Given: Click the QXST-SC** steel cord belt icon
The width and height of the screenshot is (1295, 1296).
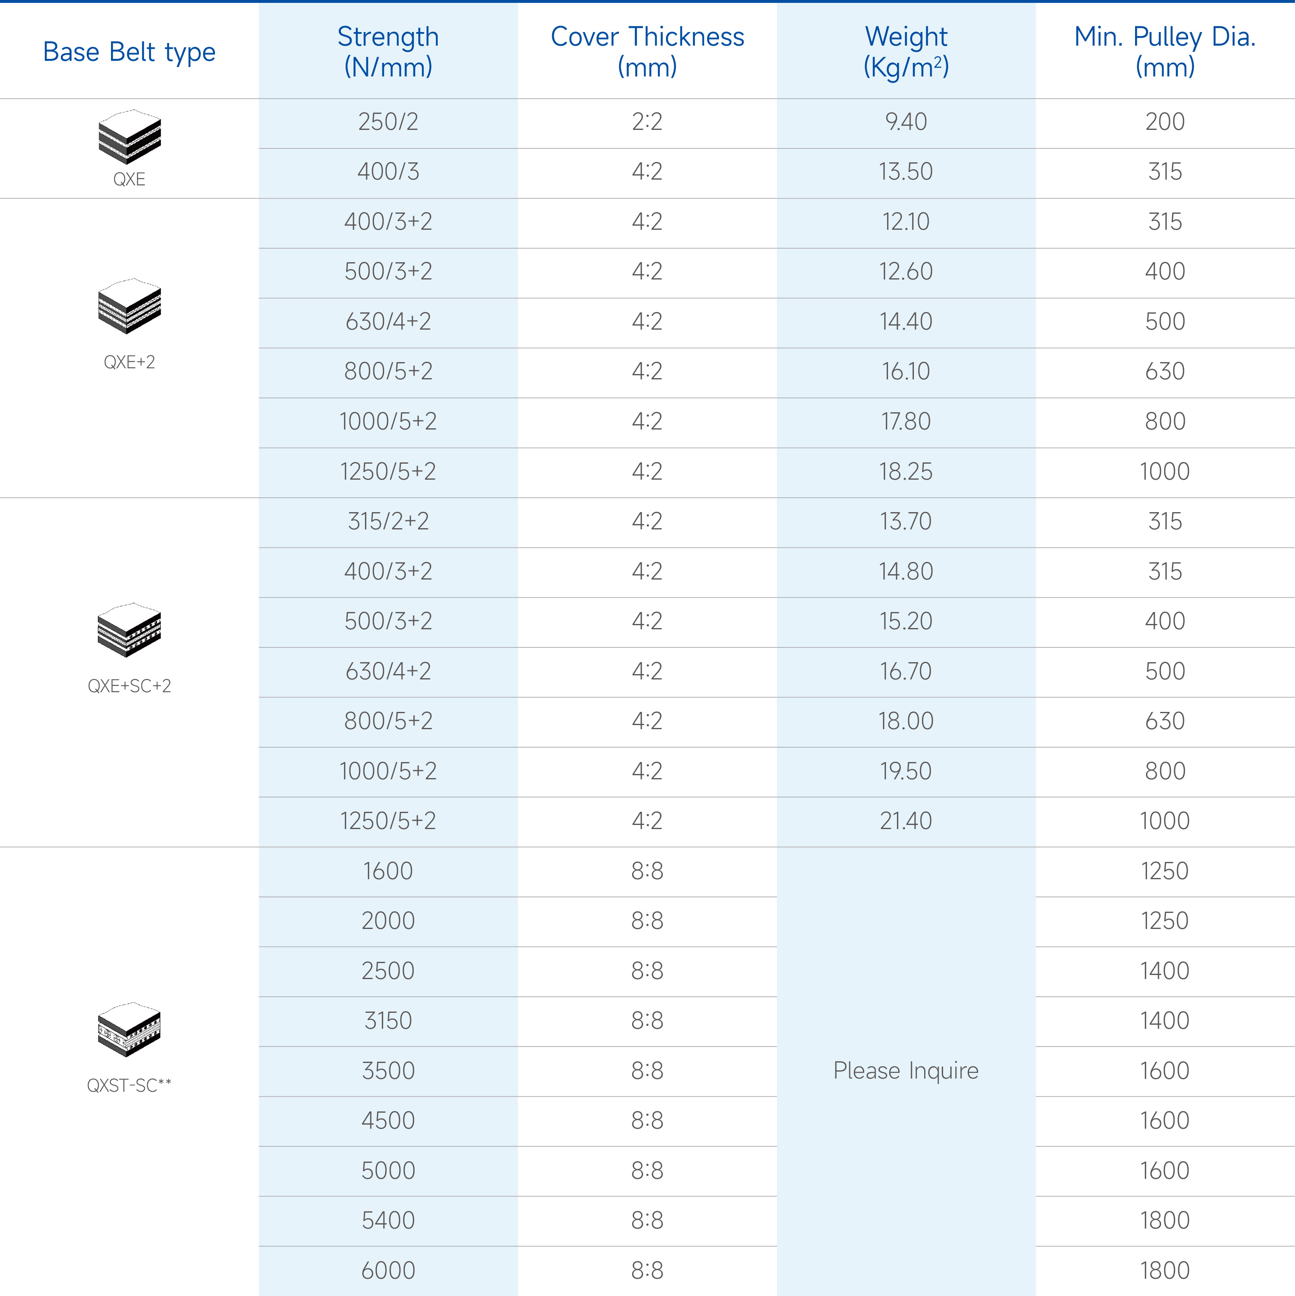Looking at the screenshot, I should pos(129,1029).
